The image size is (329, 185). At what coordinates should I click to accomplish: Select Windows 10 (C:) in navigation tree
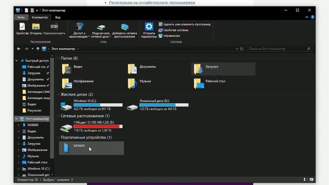click(x=35, y=169)
